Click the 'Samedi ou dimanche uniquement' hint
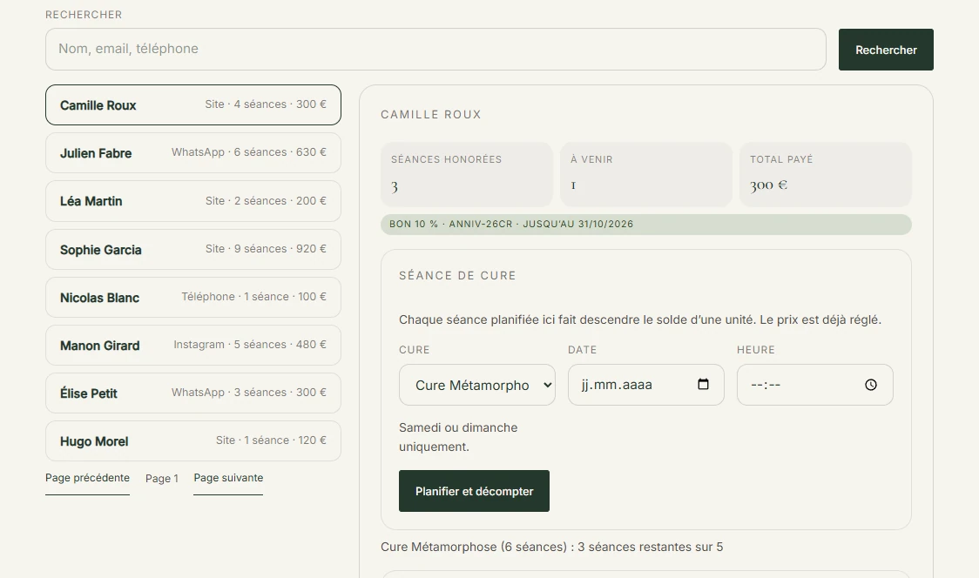 tap(458, 437)
